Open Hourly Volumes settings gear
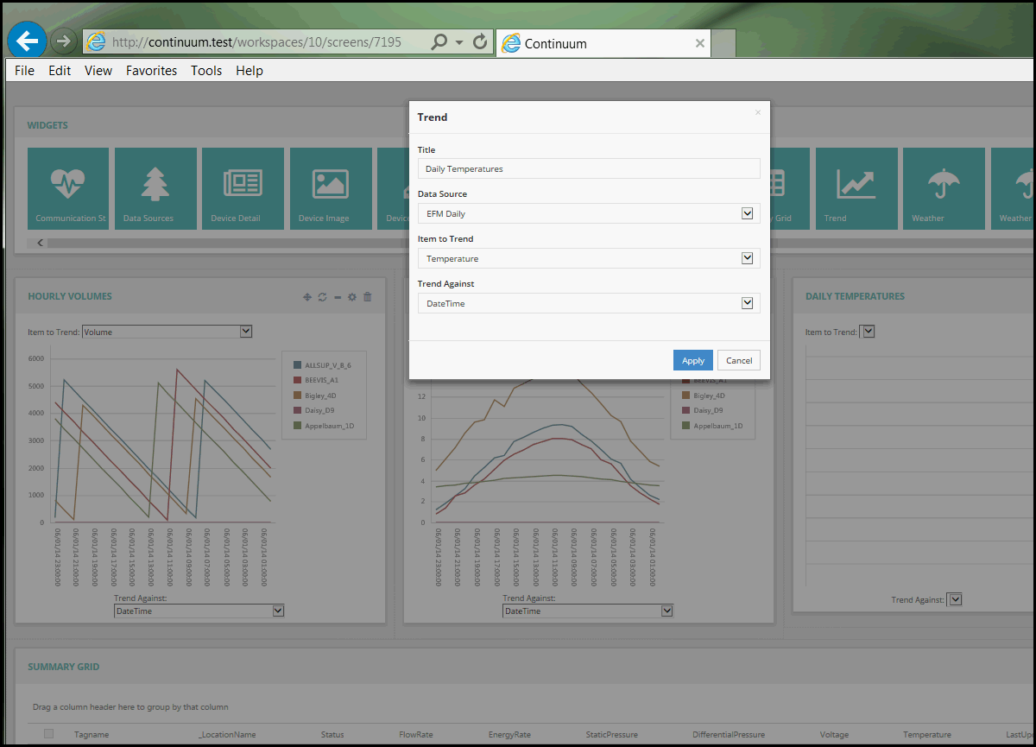Viewport: 1036px width, 747px height. [x=352, y=297]
